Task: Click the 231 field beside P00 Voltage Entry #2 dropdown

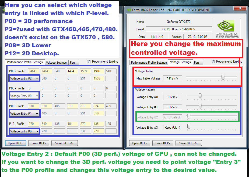Action: click(x=85, y=78)
